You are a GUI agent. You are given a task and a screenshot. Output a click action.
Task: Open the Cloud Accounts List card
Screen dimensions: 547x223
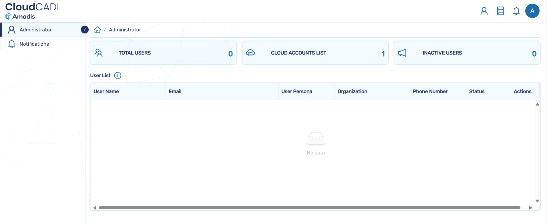pyautogui.click(x=315, y=53)
